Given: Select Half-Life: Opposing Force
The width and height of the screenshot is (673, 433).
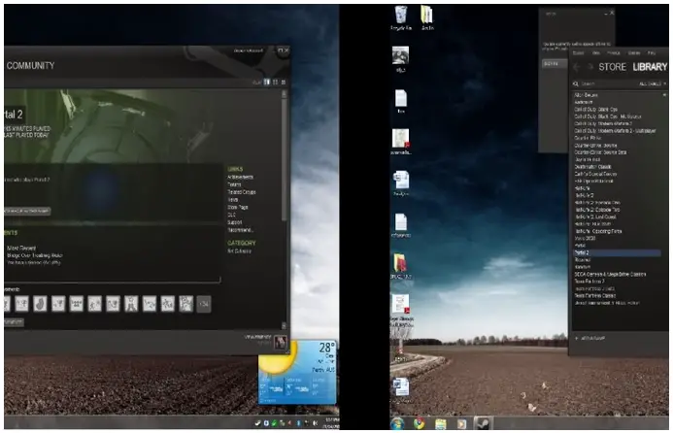Looking at the screenshot, I should click(598, 231).
